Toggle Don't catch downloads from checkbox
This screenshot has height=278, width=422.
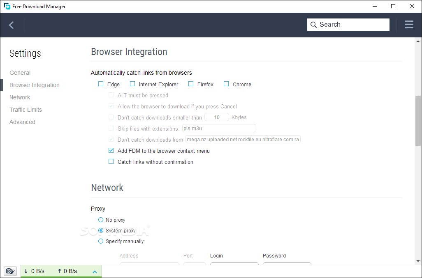[x=111, y=139]
